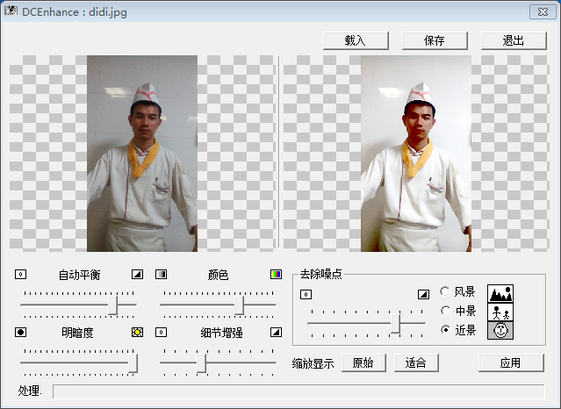Click the 缩放显示 label
The image size is (561, 409).
pyautogui.click(x=313, y=363)
